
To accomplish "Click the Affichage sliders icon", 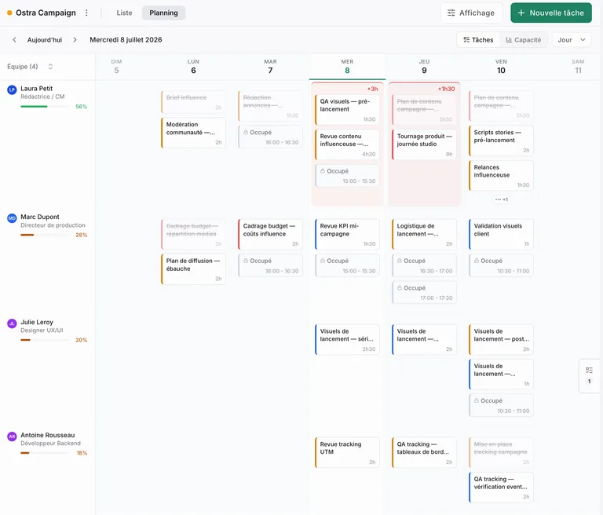I will point(451,13).
